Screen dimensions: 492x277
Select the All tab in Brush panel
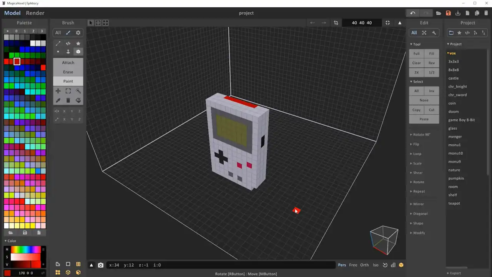pos(58,33)
